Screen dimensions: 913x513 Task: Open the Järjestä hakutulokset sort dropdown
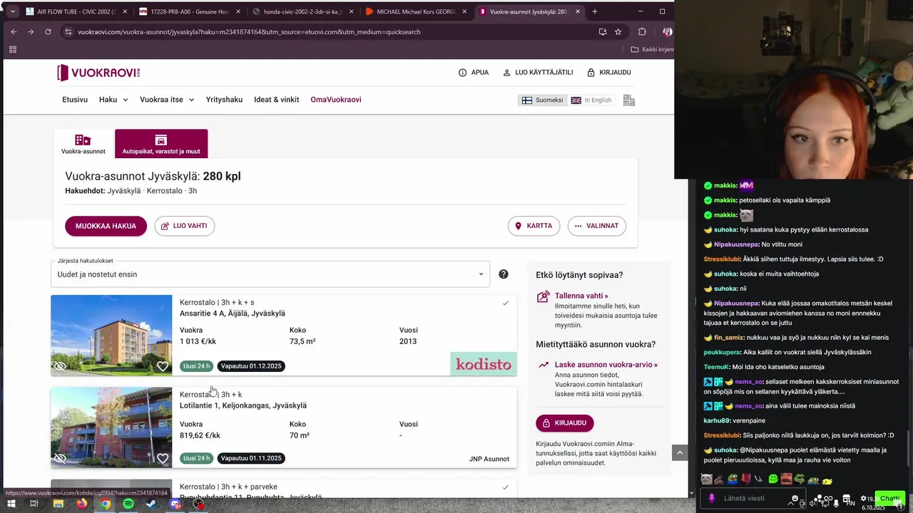pyautogui.click(x=270, y=274)
